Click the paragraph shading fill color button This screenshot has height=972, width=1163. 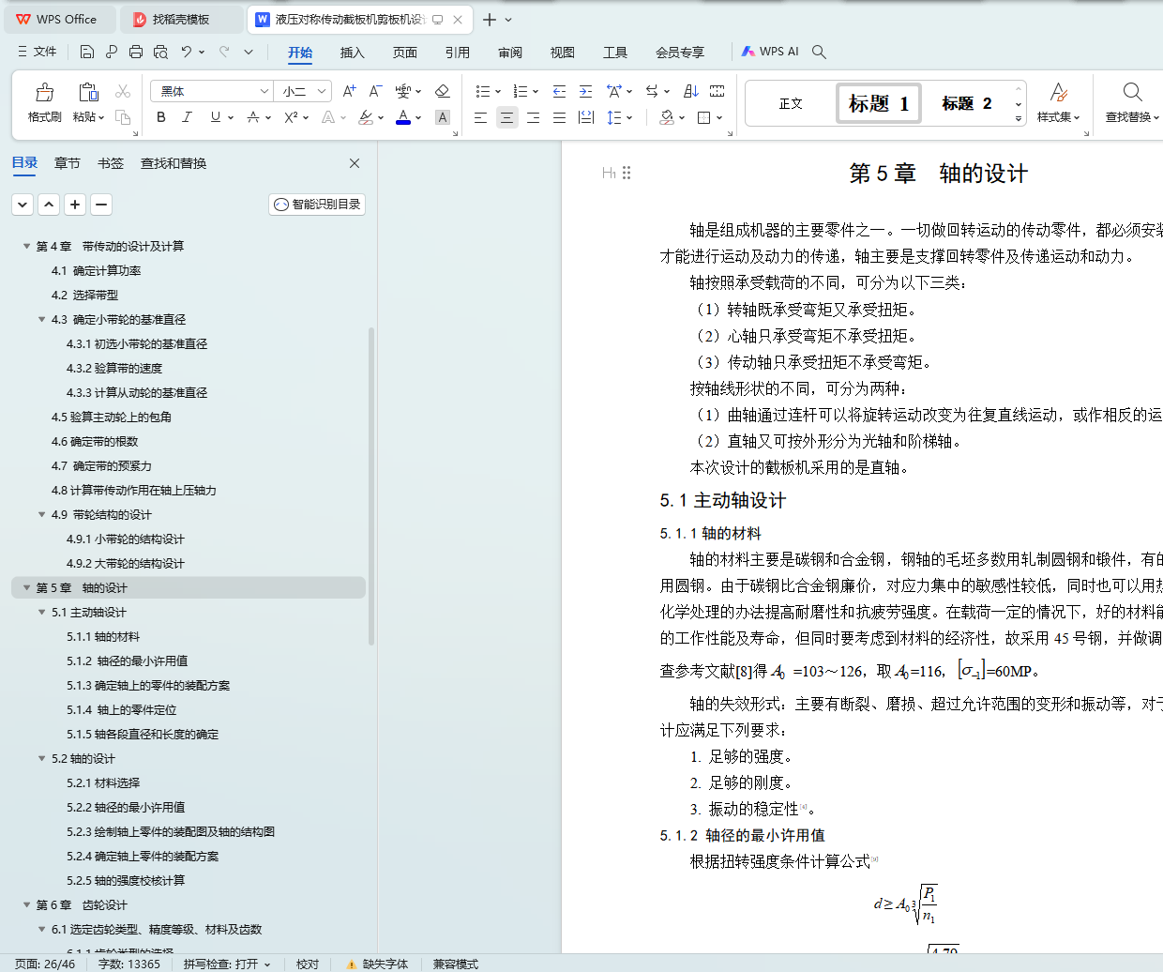tap(667, 117)
